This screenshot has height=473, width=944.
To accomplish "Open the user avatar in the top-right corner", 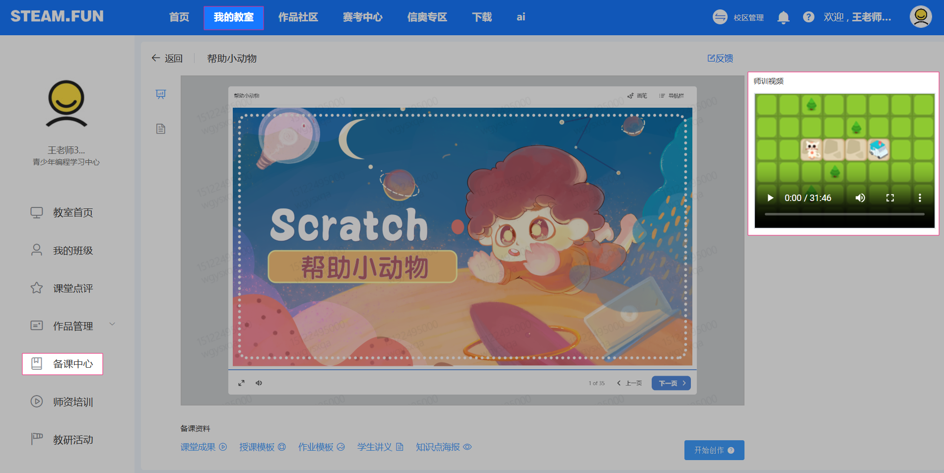I will pos(921,17).
